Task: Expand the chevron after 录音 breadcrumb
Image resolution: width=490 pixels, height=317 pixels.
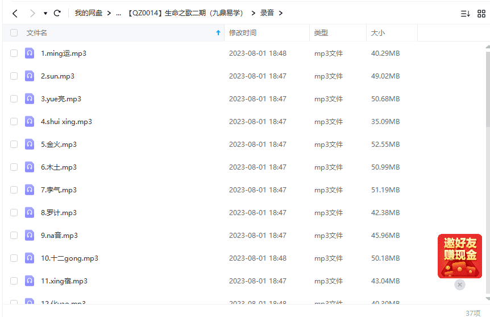Action: pyautogui.click(x=281, y=13)
